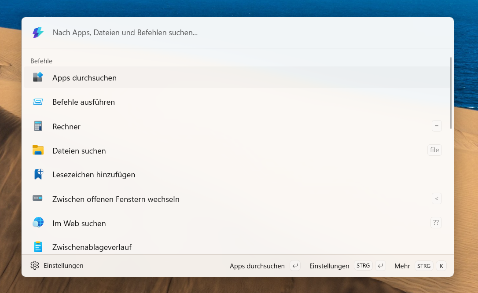
Task: Click the Command Palette lightning bolt logo
Action: click(x=38, y=33)
